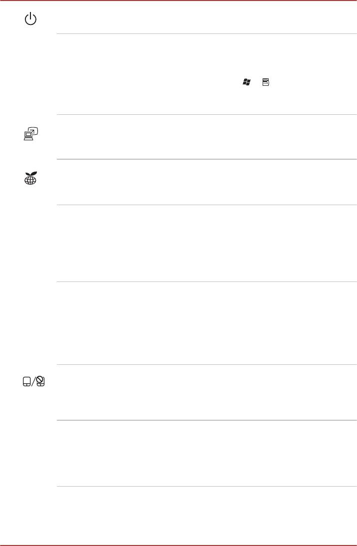Screen dimensions: 357x546
Task: Click the red rule at the page bottom
Action: [178, 545]
